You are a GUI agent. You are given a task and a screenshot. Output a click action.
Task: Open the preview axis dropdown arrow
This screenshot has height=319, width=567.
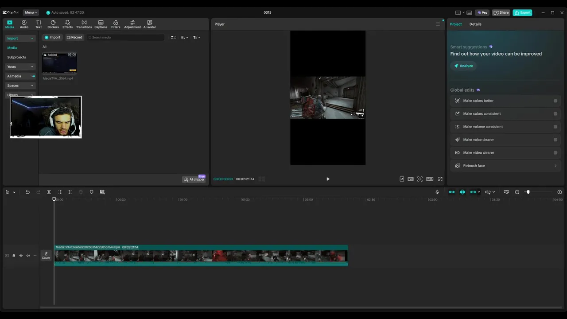(x=493, y=192)
